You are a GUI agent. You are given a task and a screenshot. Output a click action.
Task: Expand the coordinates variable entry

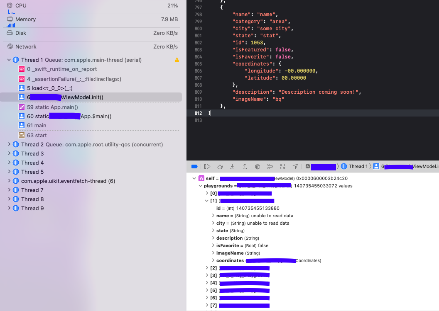pyautogui.click(x=213, y=260)
